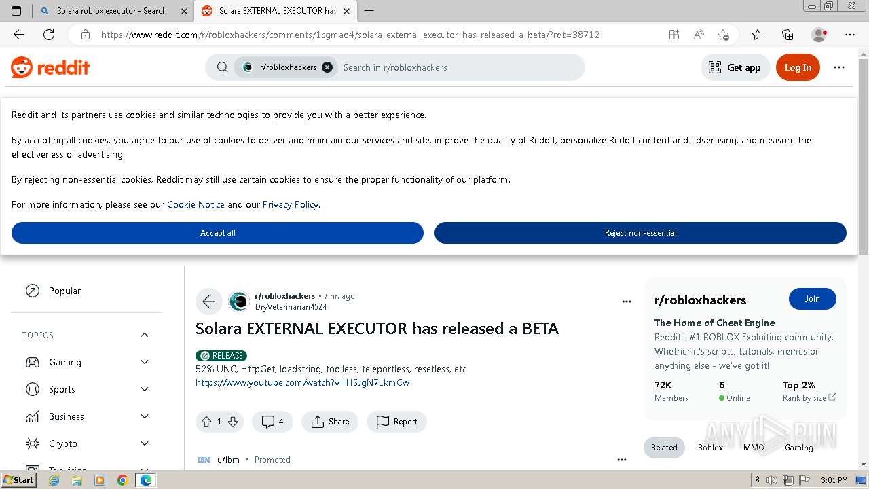The width and height of the screenshot is (869, 489).
Task: Remove r/robloxhackers search filter chip
Action: click(x=327, y=67)
